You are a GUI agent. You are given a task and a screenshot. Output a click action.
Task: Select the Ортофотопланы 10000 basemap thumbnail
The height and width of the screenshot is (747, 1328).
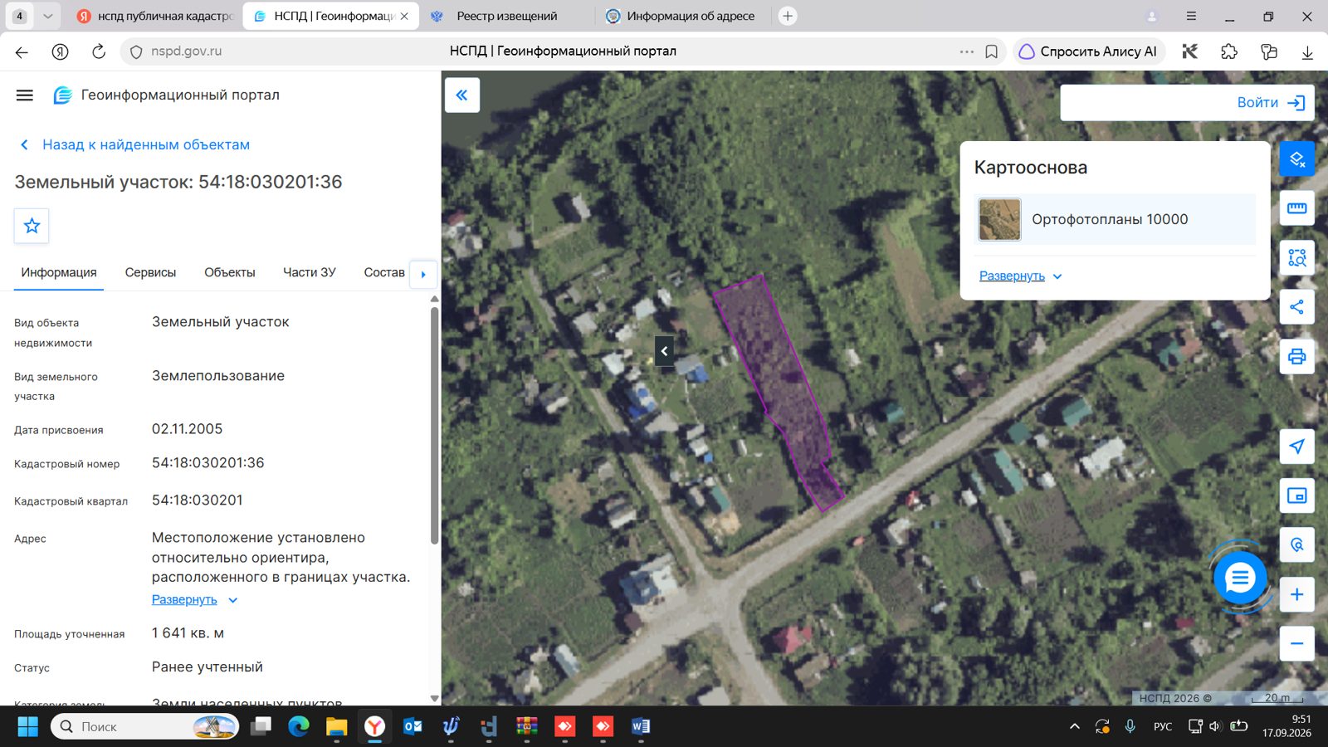[x=999, y=219]
